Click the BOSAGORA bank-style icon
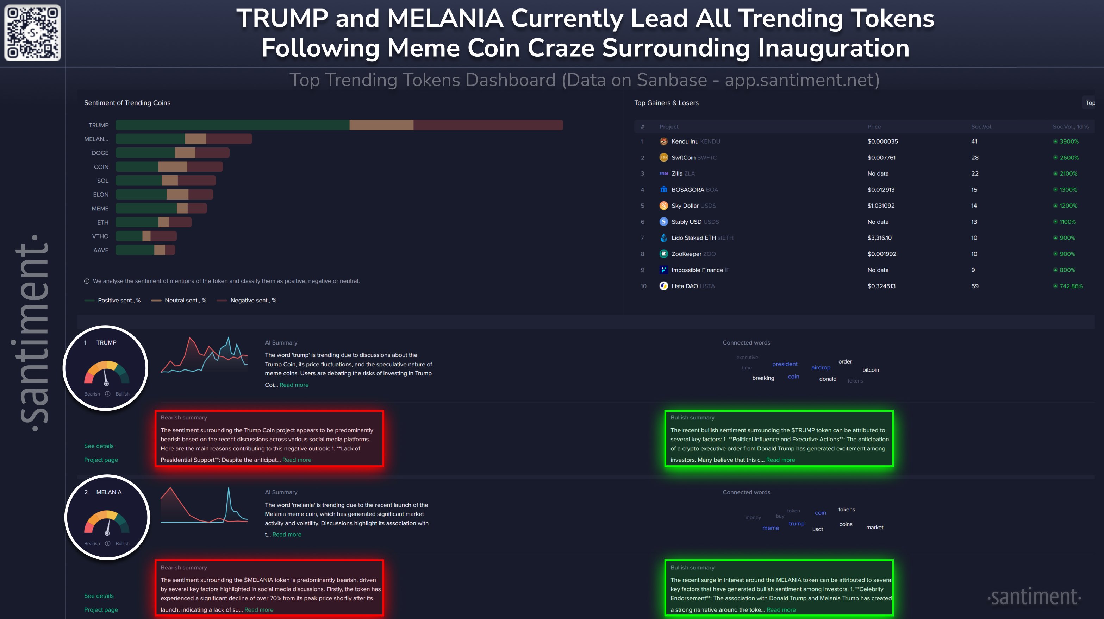1104x619 pixels. tap(663, 189)
